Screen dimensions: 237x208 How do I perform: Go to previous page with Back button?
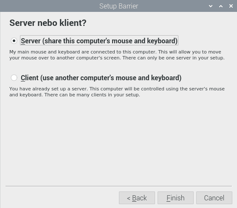click(137, 198)
